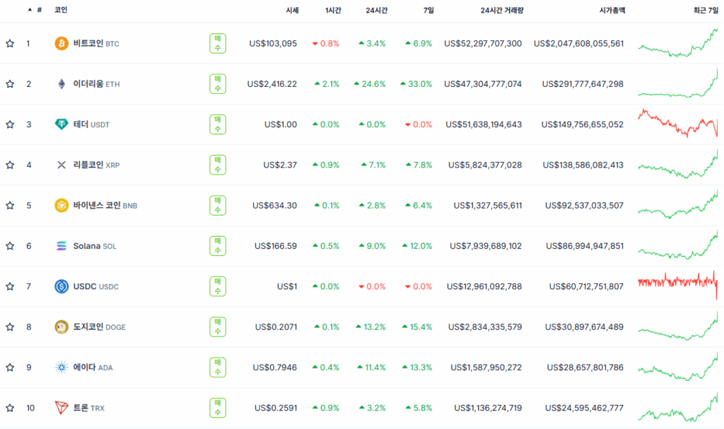Screen dimensions: 724x429
Task: Click Ethereum price US$2,416.22
Action: click(x=272, y=84)
